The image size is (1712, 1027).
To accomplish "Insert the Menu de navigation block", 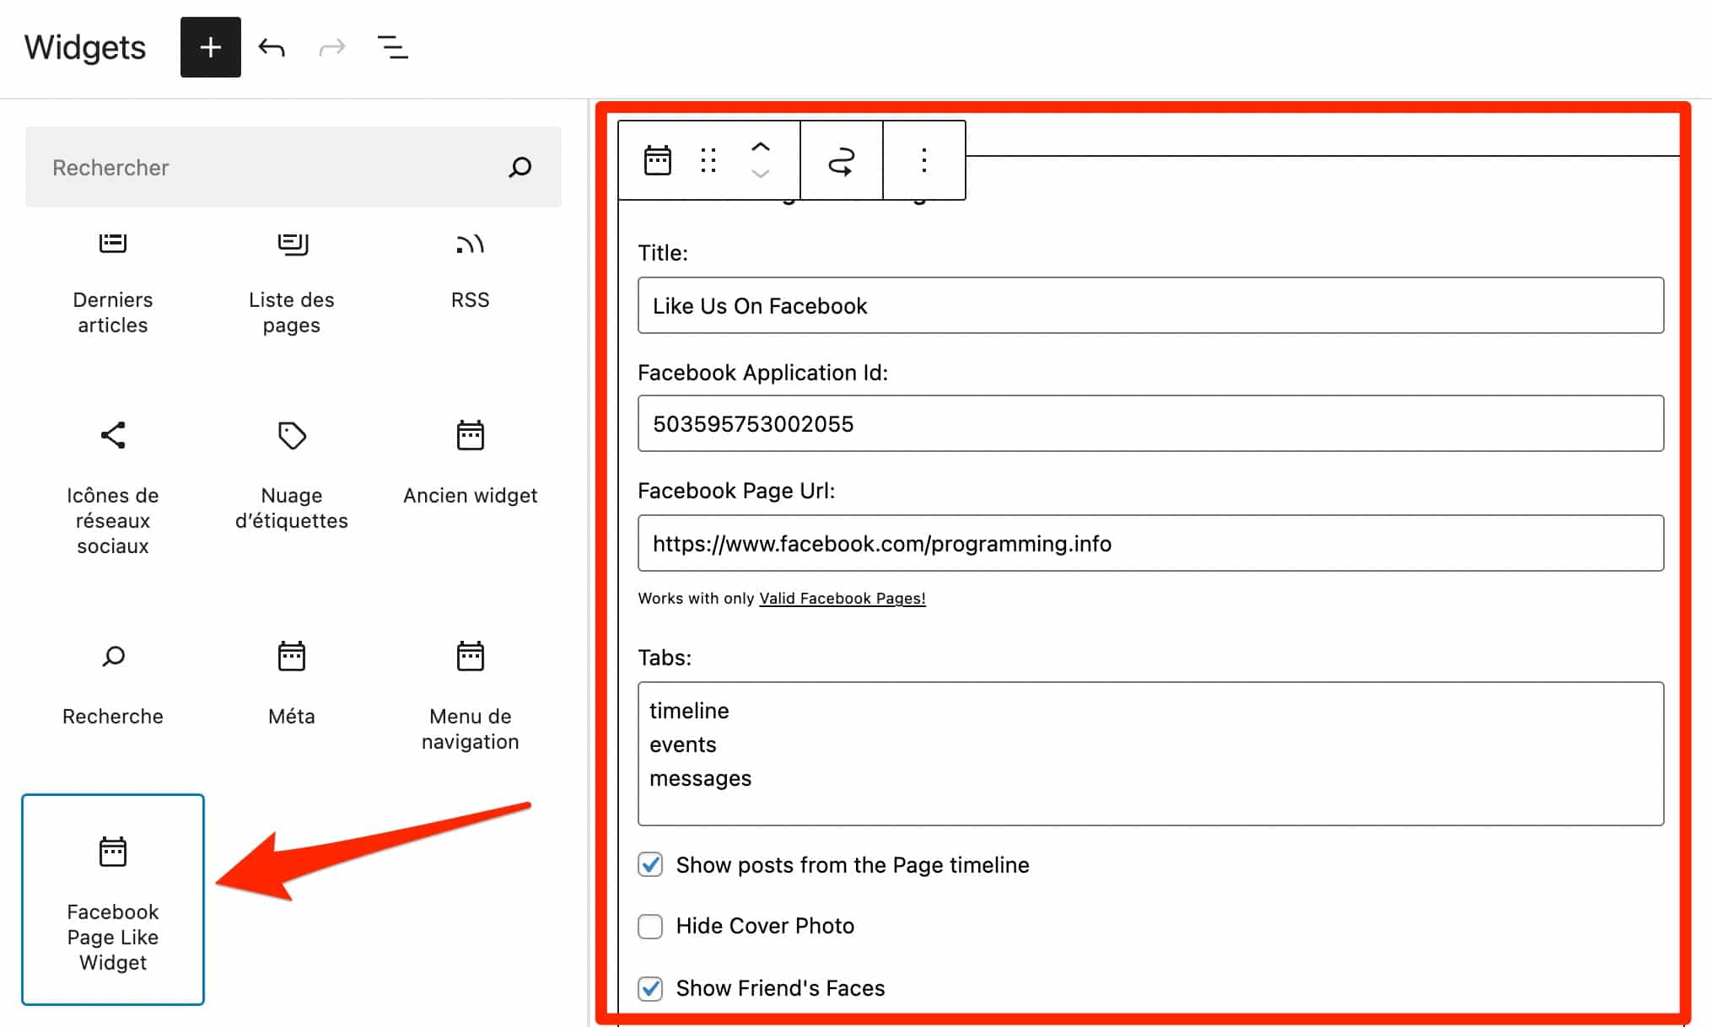I will pyautogui.click(x=471, y=696).
